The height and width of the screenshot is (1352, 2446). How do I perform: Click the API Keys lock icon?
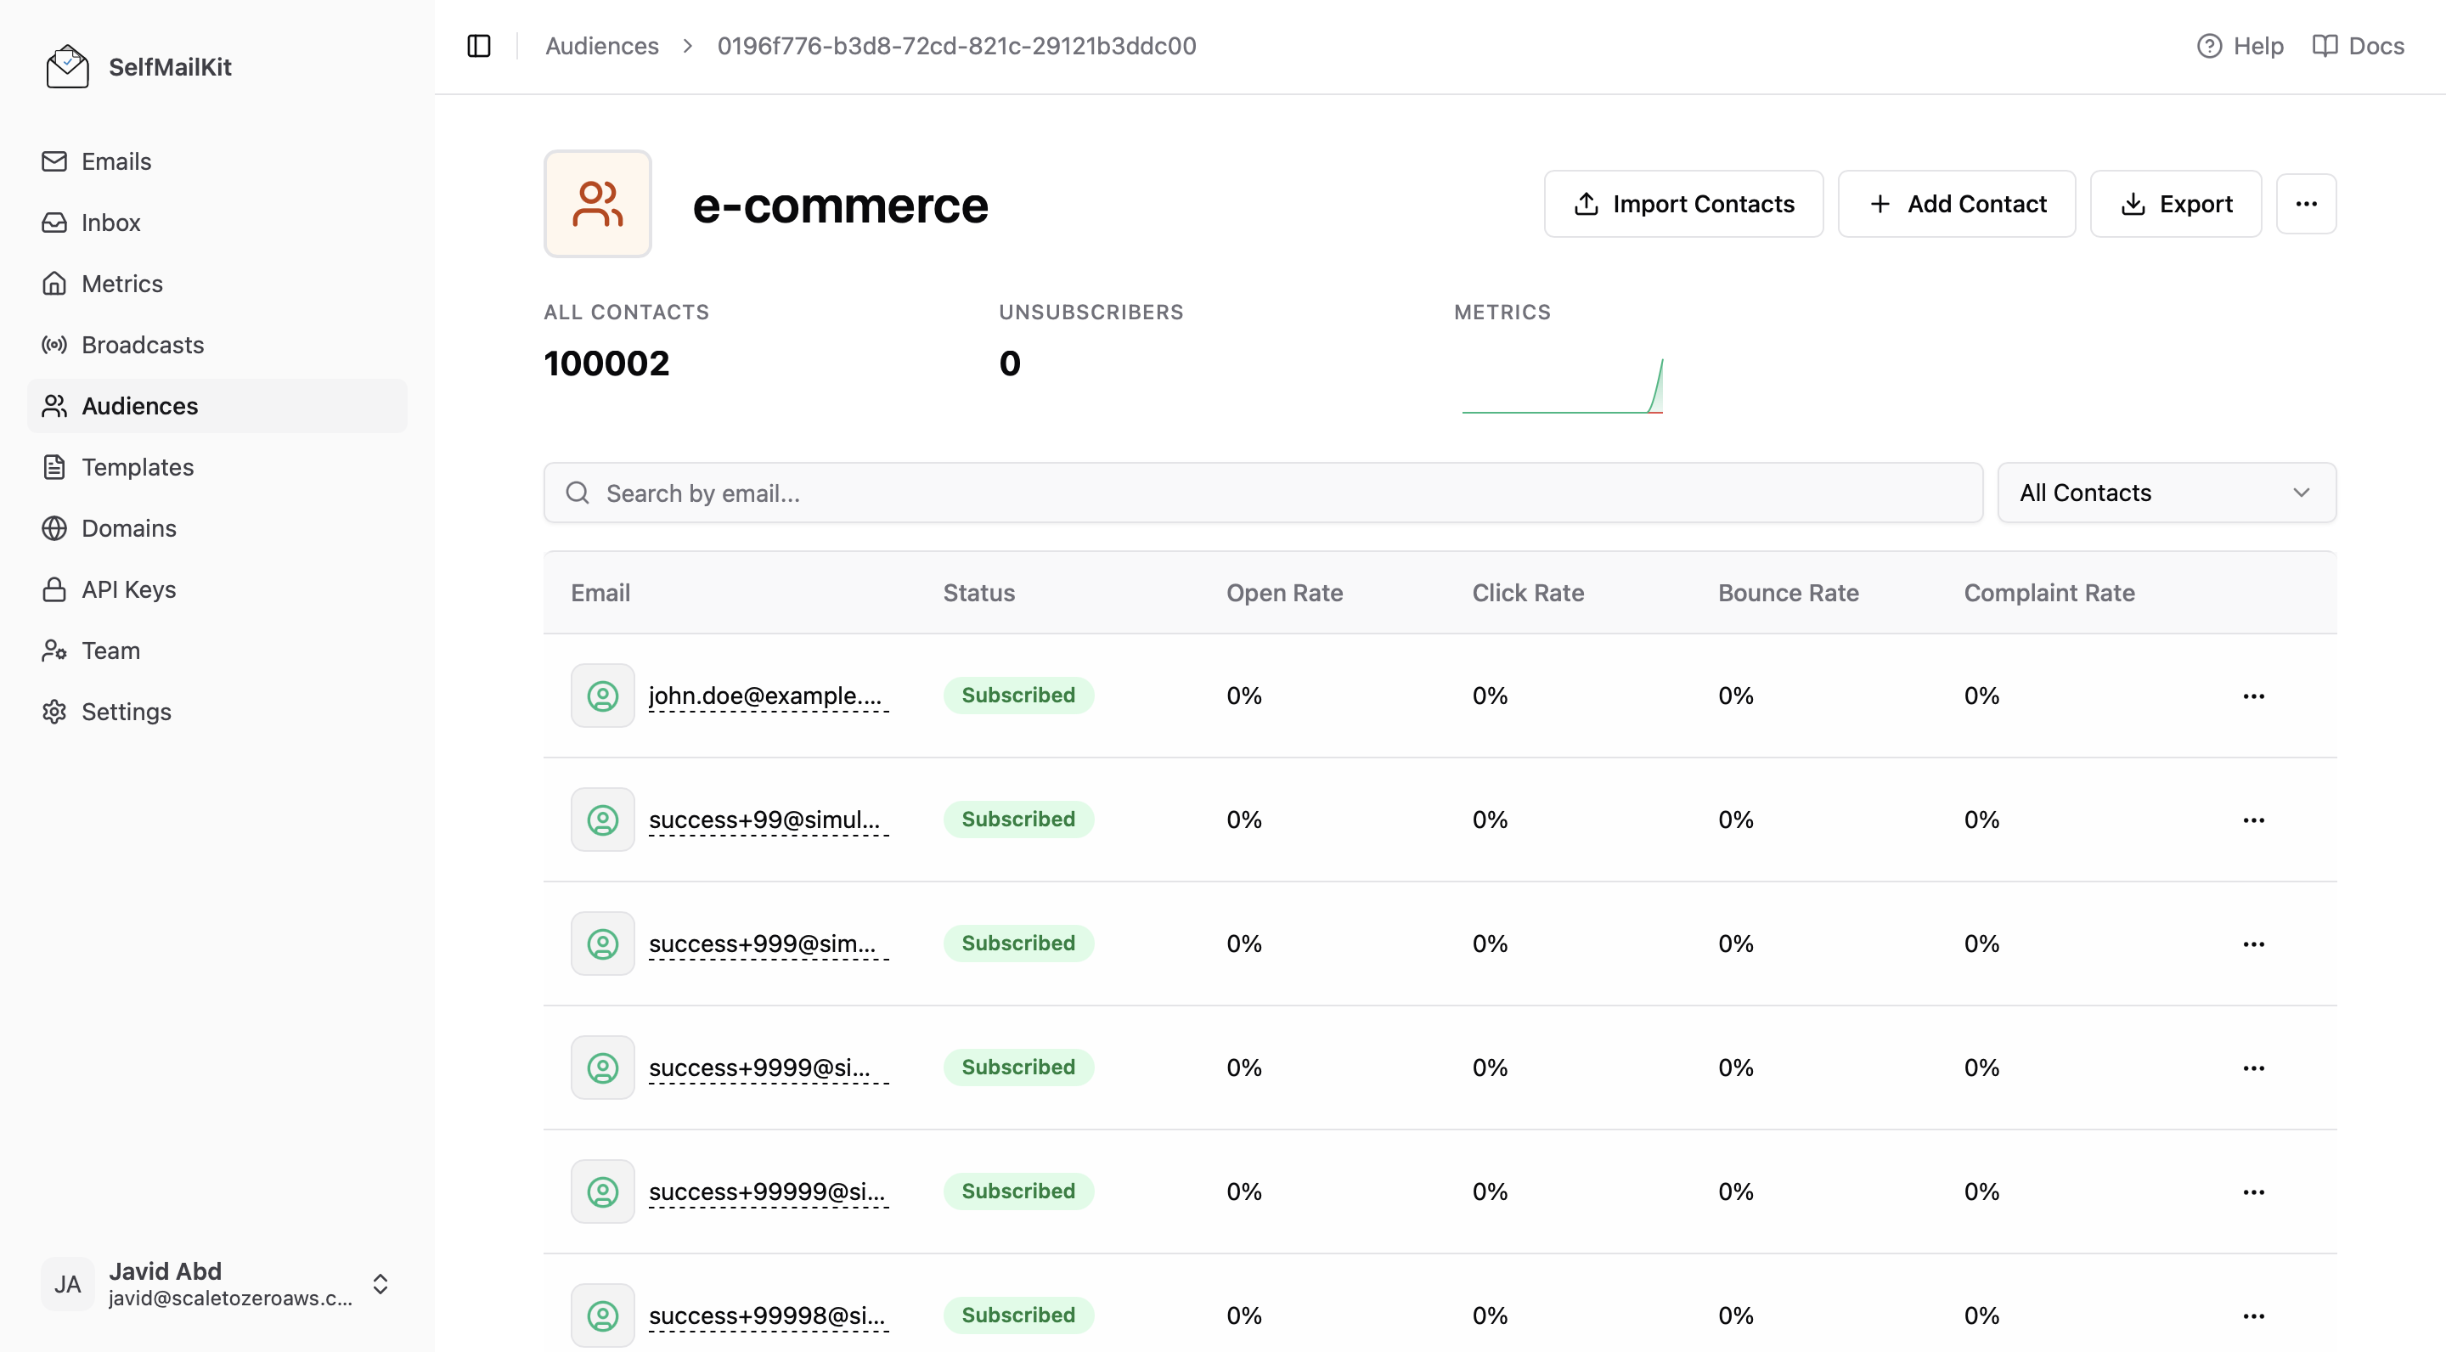54,589
